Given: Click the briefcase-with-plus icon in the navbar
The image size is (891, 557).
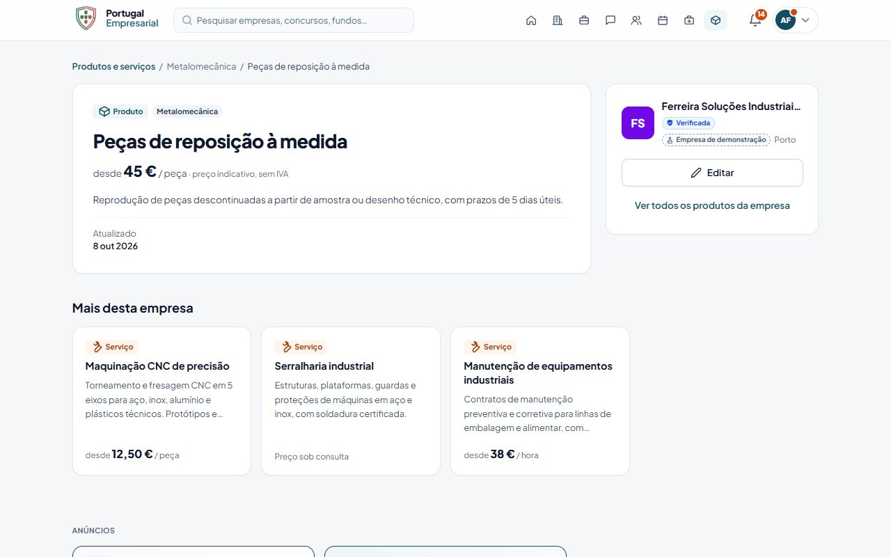Looking at the screenshot, I should point(689,20).
